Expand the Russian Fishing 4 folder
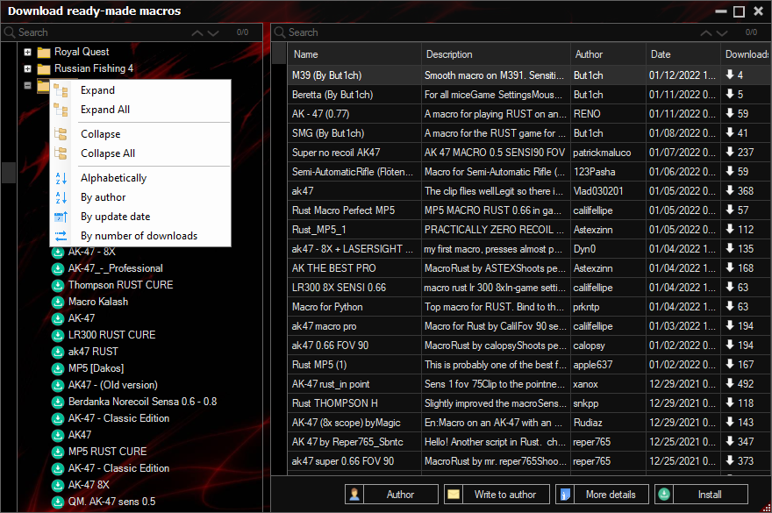This screenshot has height=513, width=772. (27, 68)
